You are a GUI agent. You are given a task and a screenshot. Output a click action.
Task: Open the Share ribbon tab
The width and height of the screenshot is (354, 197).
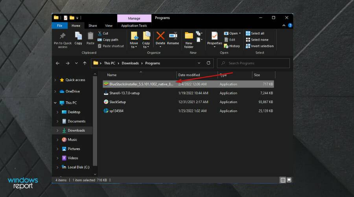[92, 26]
